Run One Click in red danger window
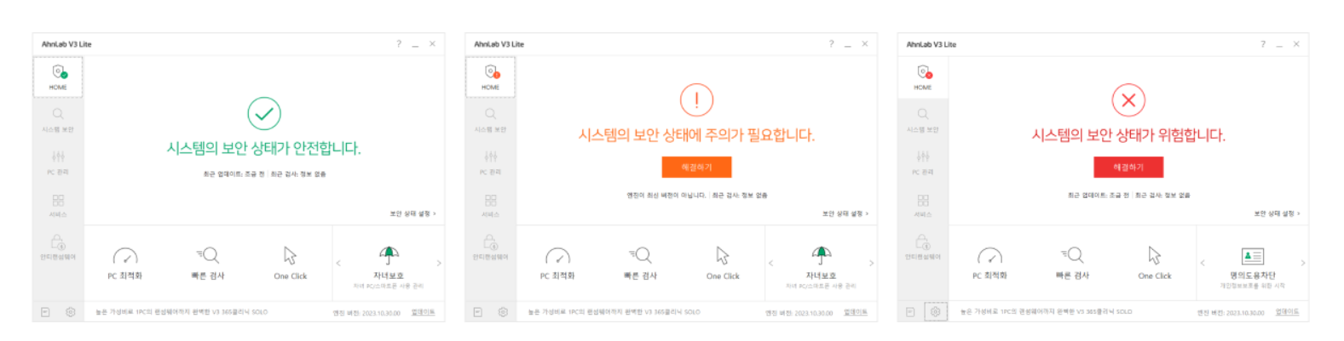This screenshot has height=341, width=1344. pos(1155,264)
